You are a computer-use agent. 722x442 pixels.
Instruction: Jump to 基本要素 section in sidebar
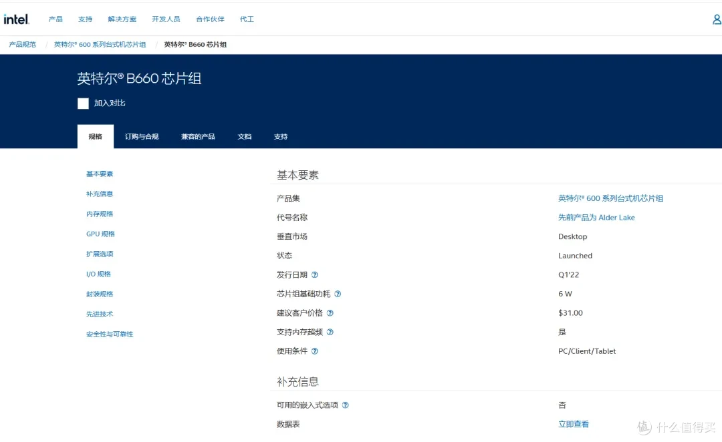tap(100, 174)
